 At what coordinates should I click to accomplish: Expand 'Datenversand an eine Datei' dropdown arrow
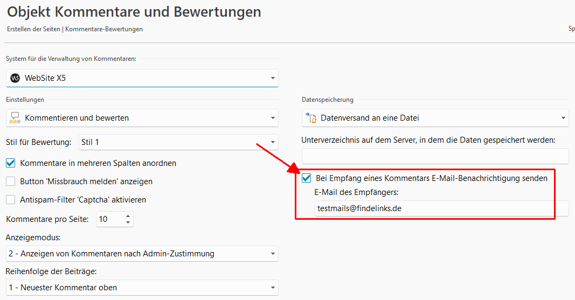(x=563, y=118)
